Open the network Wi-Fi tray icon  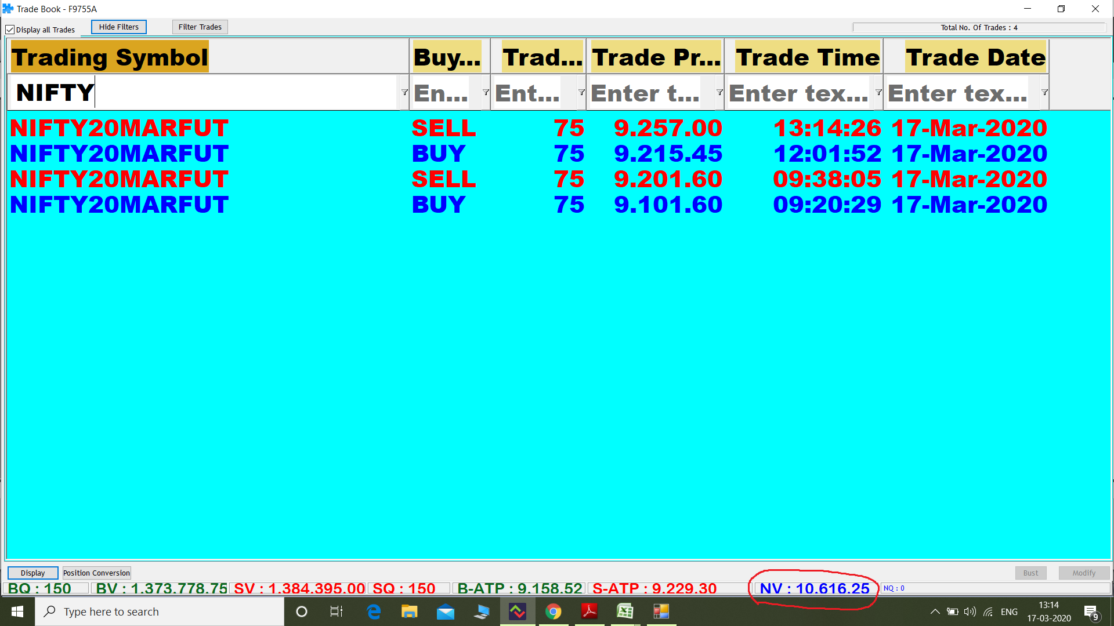tap(988, 612)
